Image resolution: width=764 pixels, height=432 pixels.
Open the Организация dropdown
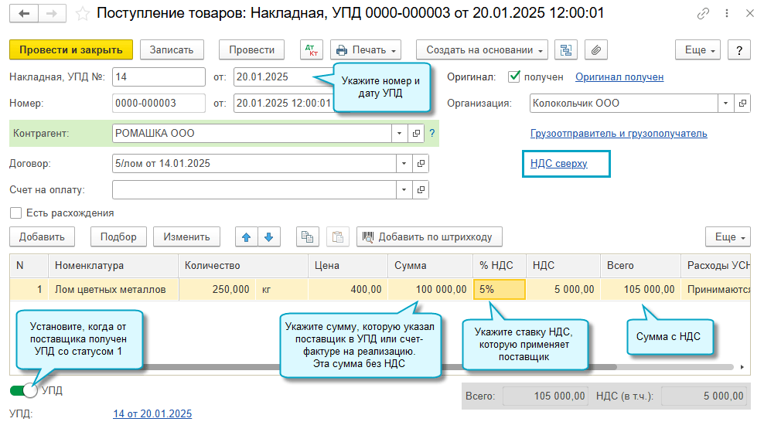click(x=725, y=104)
